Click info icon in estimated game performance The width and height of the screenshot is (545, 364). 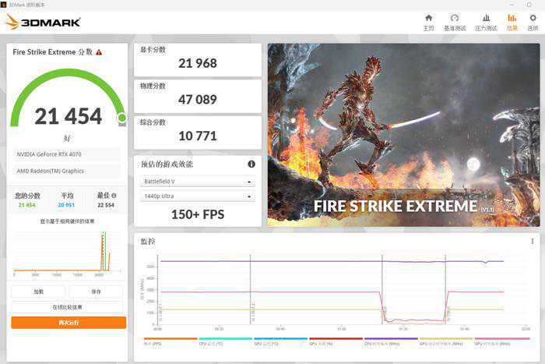251,164
